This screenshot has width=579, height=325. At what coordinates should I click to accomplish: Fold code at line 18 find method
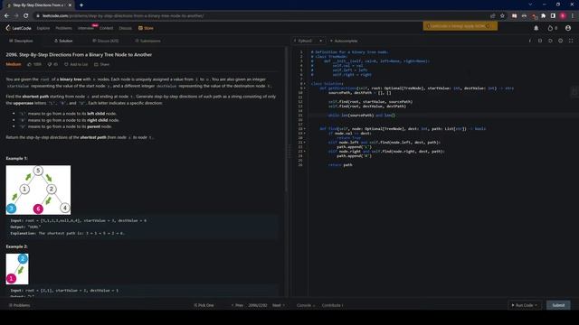click(305, 129)
